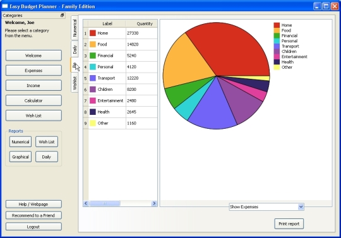Viewport: 341px width, 238px height.
Task: Select the Food quantity cell 14820
Action: [141, 44]
